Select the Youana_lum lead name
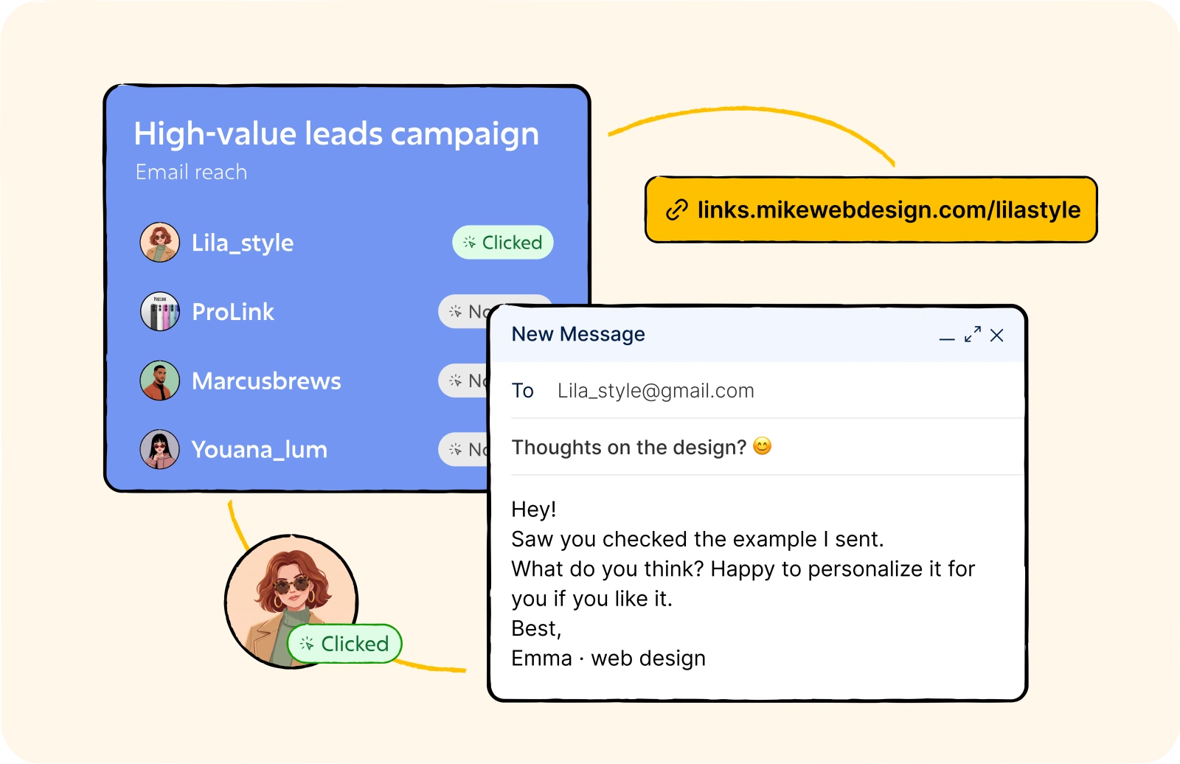 click(x=259, y=449)
